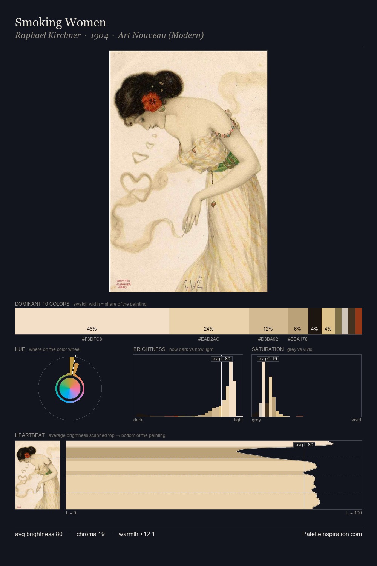This screenshot has height=566, width=377.
Task: Click the #D3BA92 hex label
Action: 268,339
